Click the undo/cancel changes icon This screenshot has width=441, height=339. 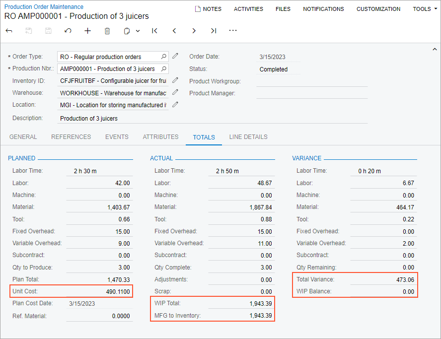click(x=68, y=31)
